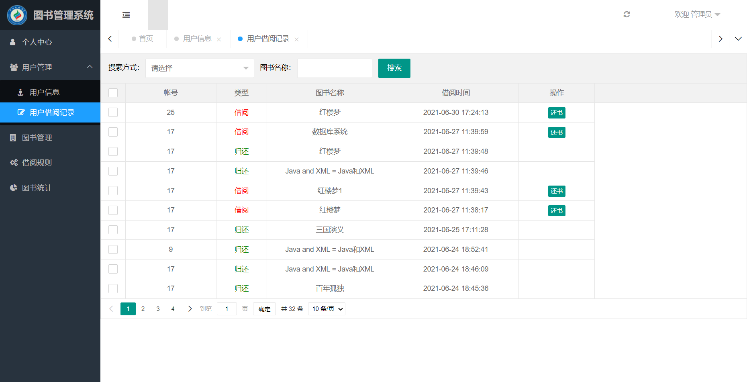The width and height of the screenshot is (747, 382).
Task: Open the 10 条/页 page size selector
Action: [327, 309]
